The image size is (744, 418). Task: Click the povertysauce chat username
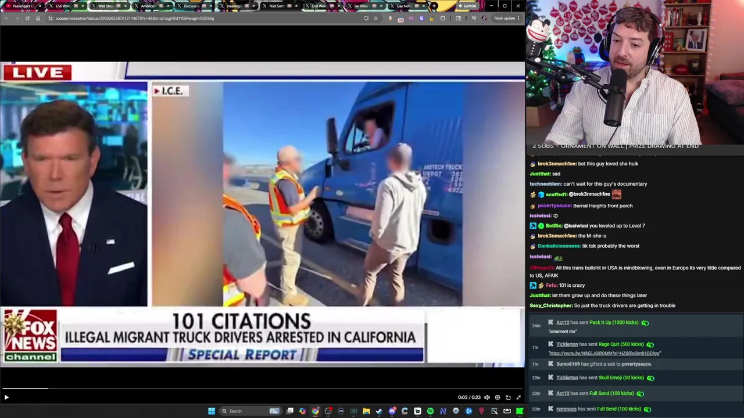(x=554, y=206)
